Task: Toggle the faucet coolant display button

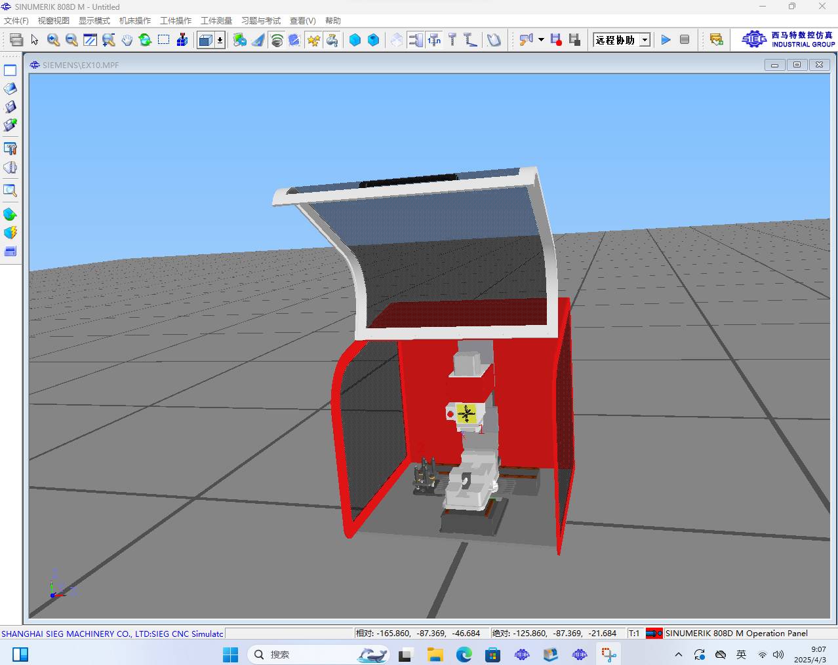Action: point(332,40)
